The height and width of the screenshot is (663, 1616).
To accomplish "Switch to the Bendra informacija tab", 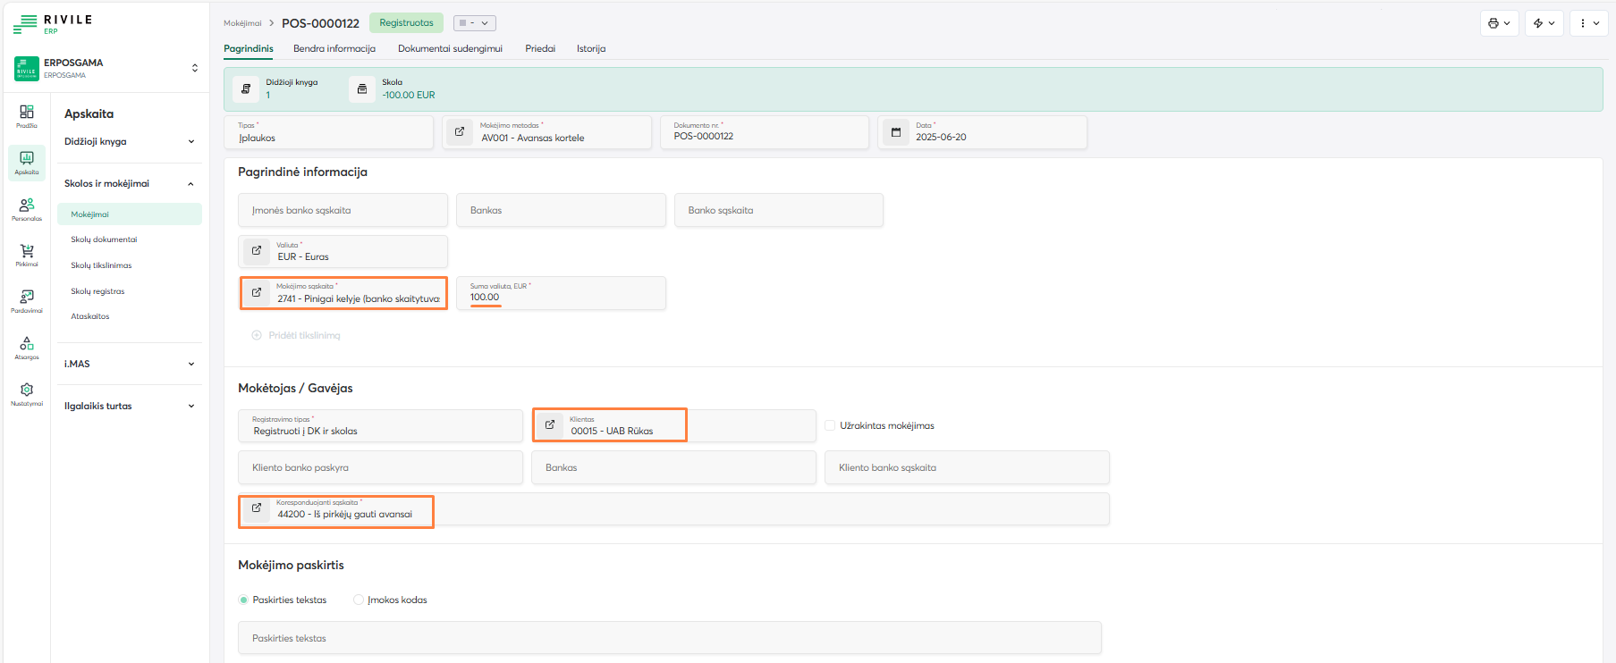I will (334, 48).
